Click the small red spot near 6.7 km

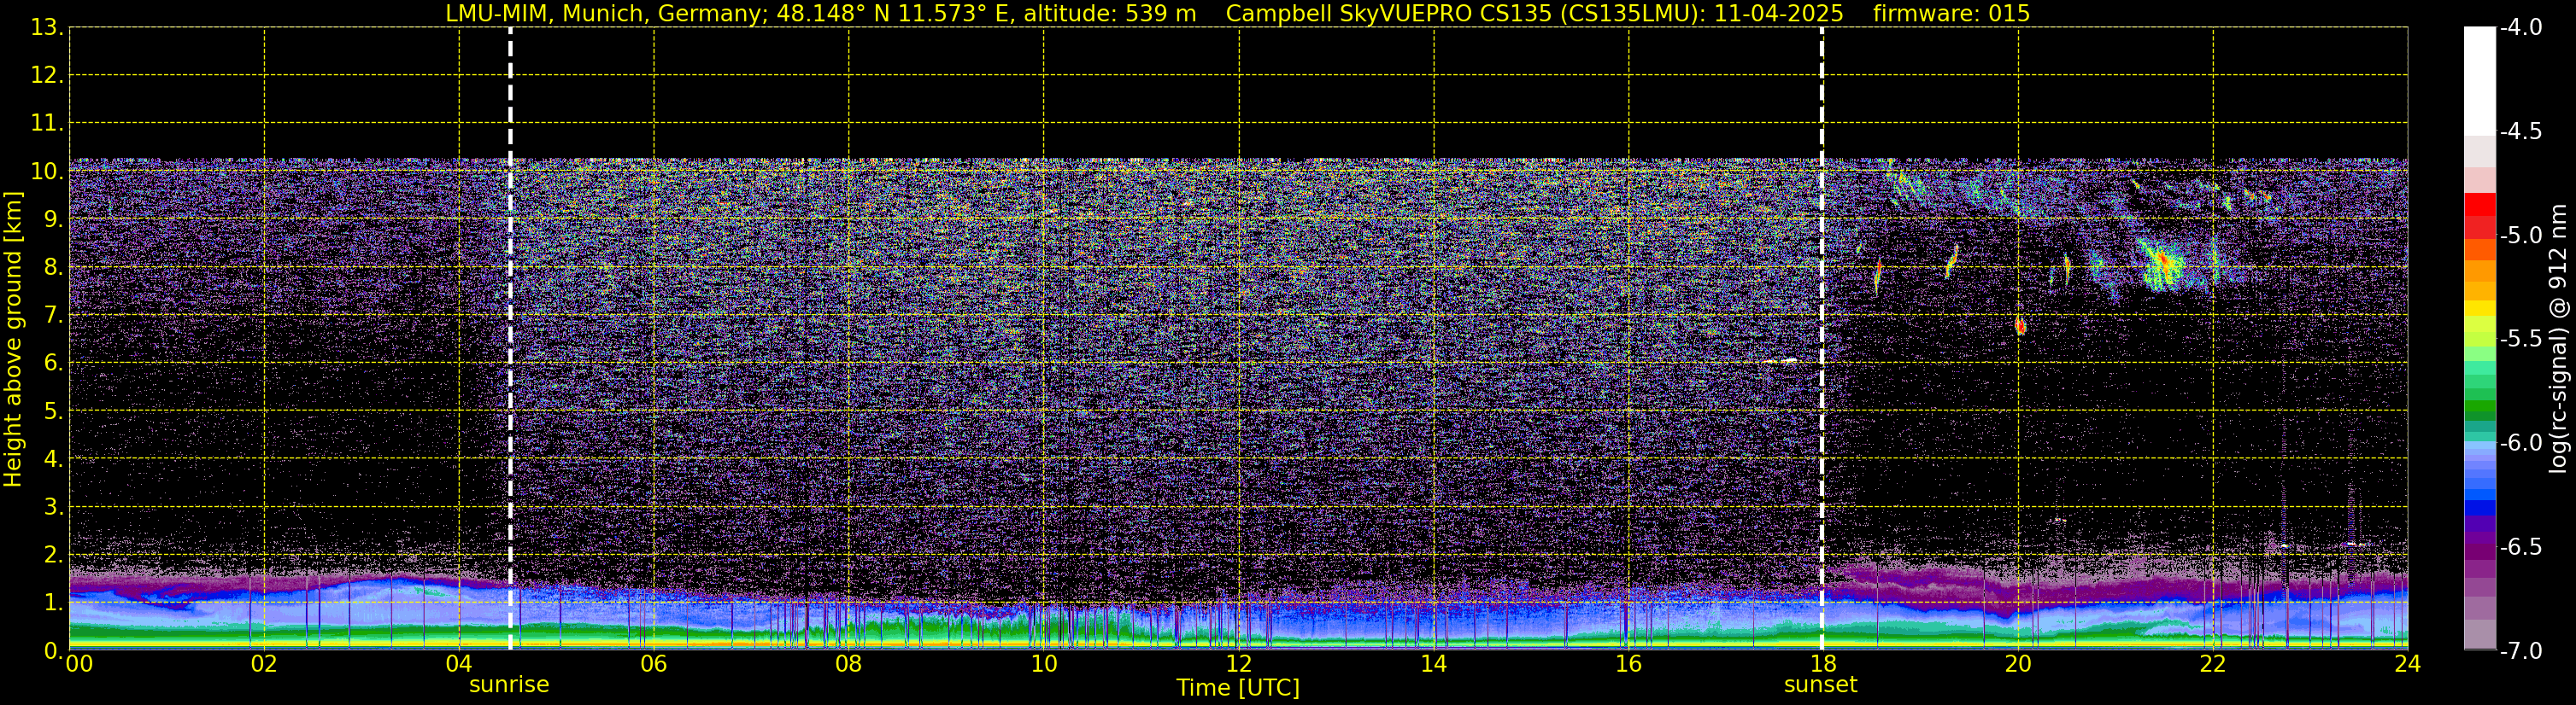(x=2020, y=325)
